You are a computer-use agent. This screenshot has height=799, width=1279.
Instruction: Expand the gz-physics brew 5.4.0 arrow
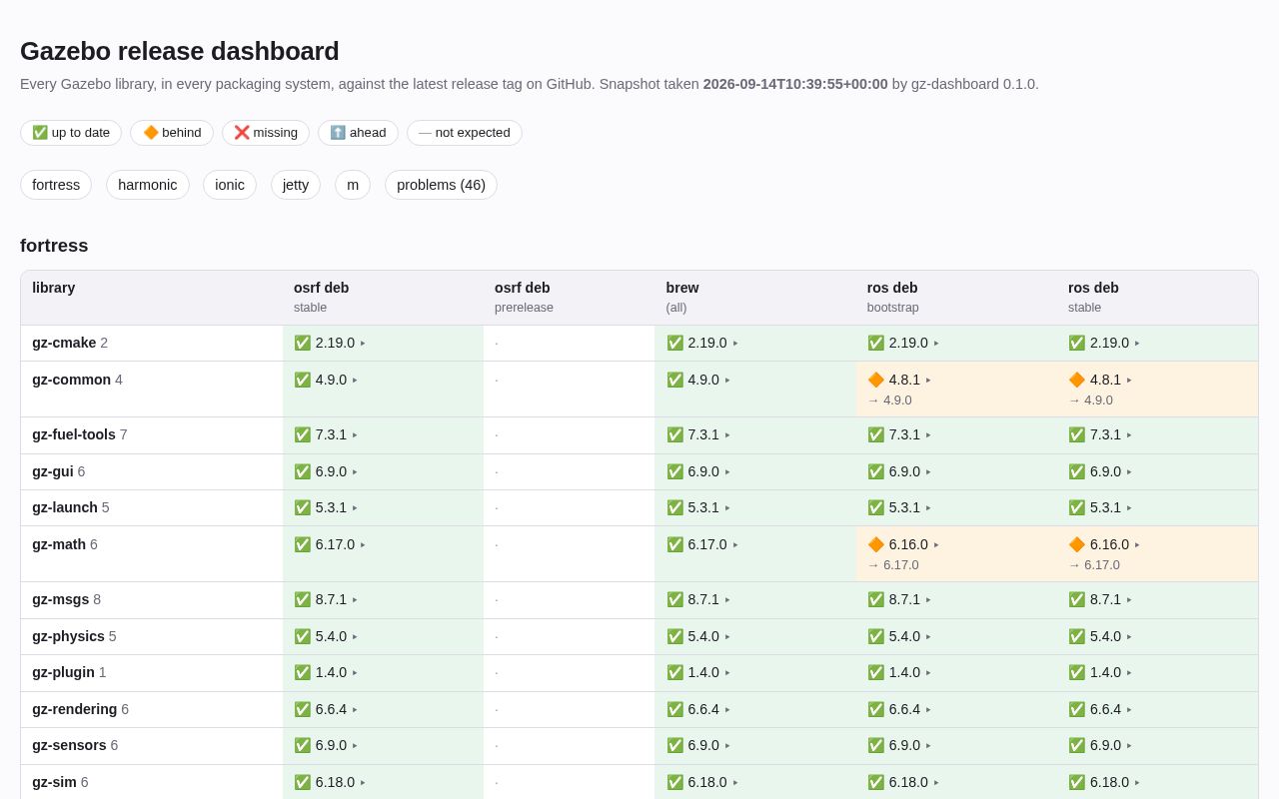(727, 637)
